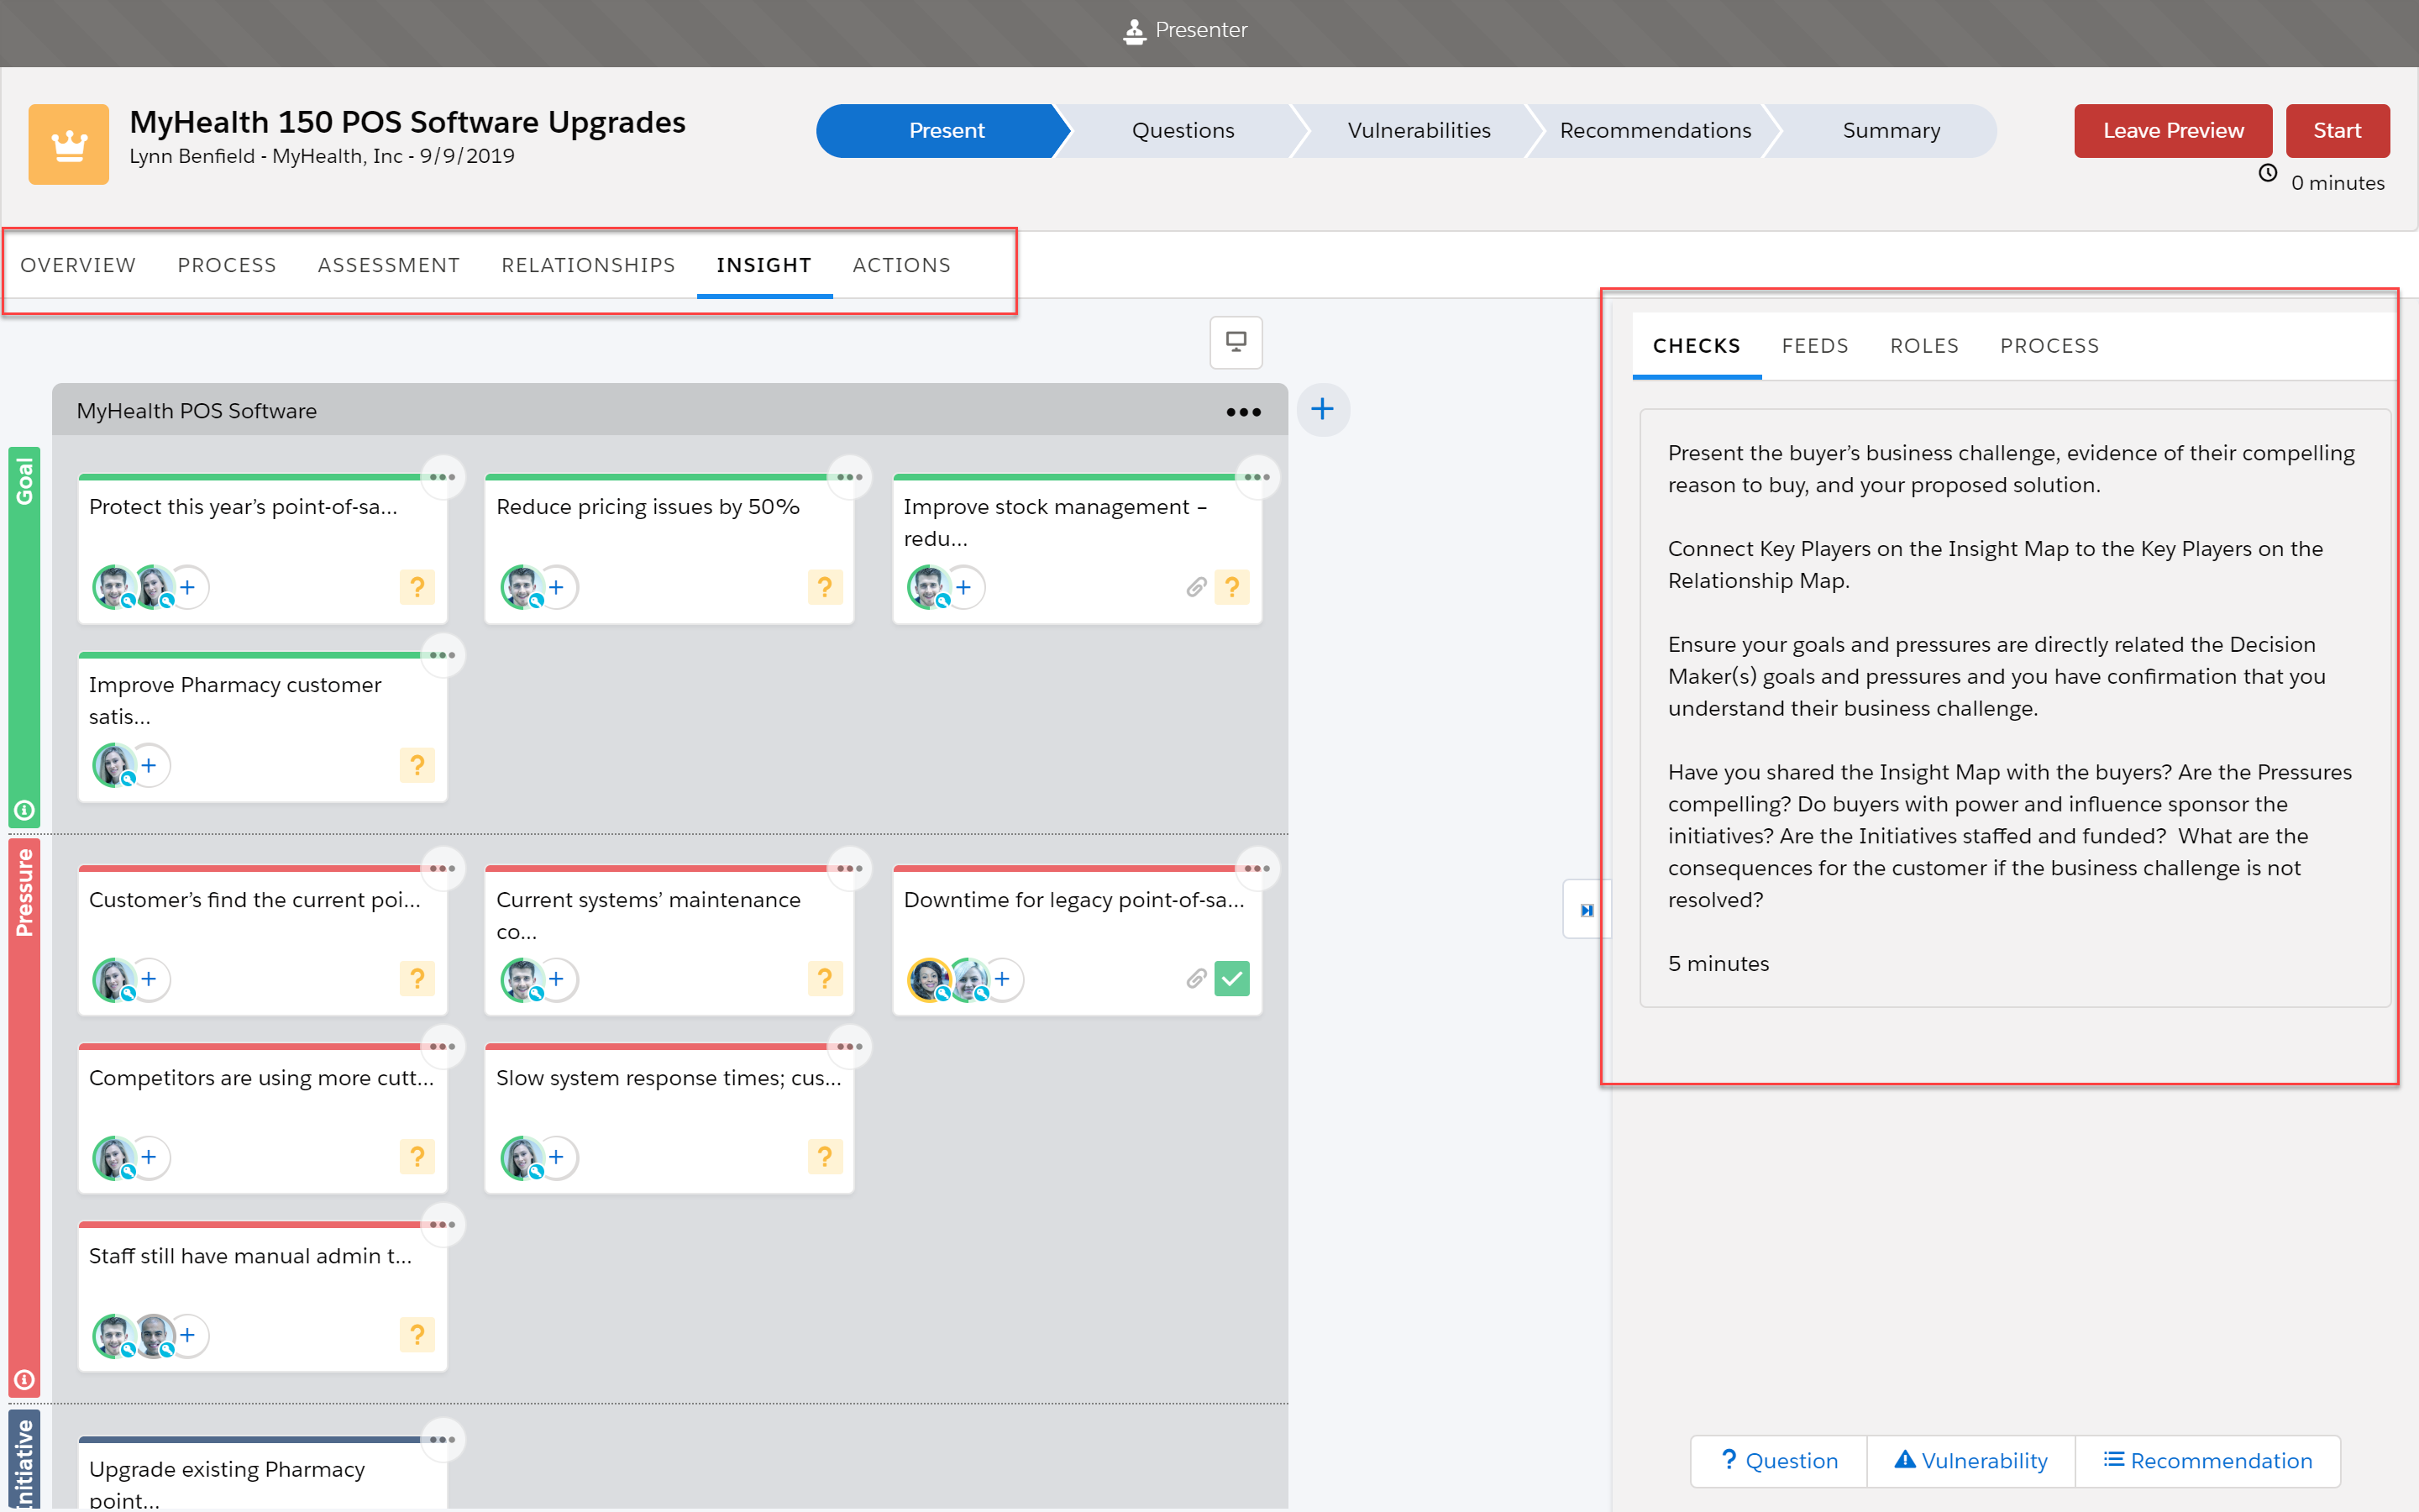
Task: Click info icon at bottom of Goal bar
Action: [x=24, y=810]
